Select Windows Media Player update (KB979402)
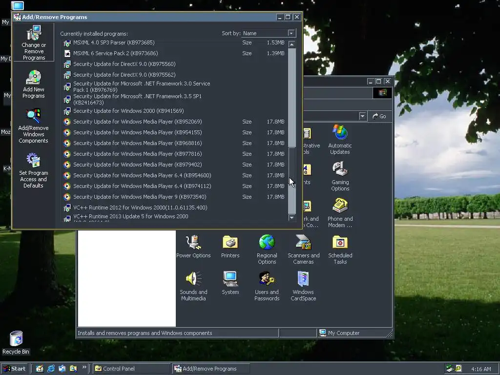The height and width of the screenshot is (375, 500). [174, 165]
